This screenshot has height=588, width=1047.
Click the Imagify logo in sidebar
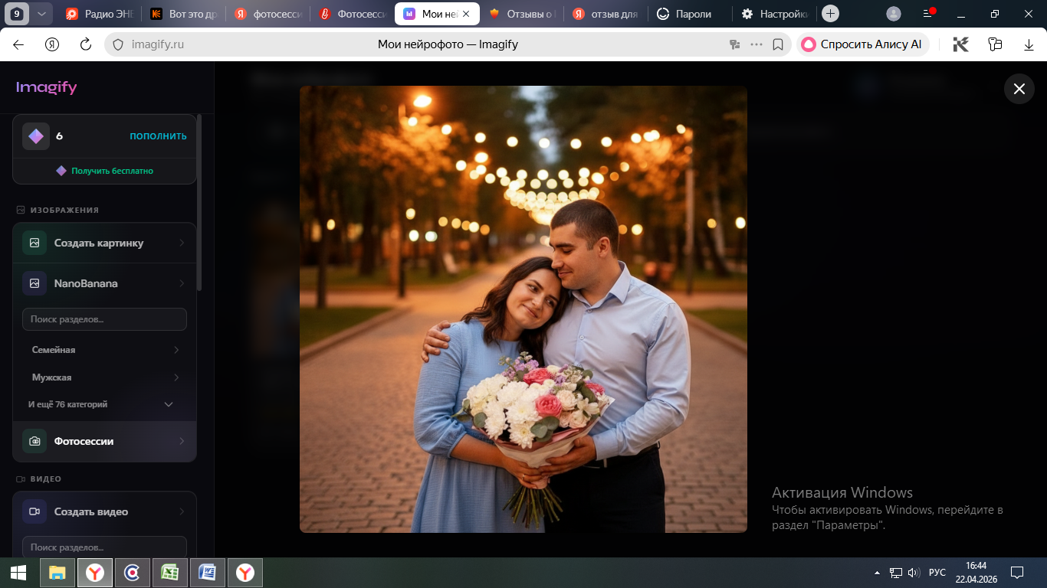coord(47,87)
